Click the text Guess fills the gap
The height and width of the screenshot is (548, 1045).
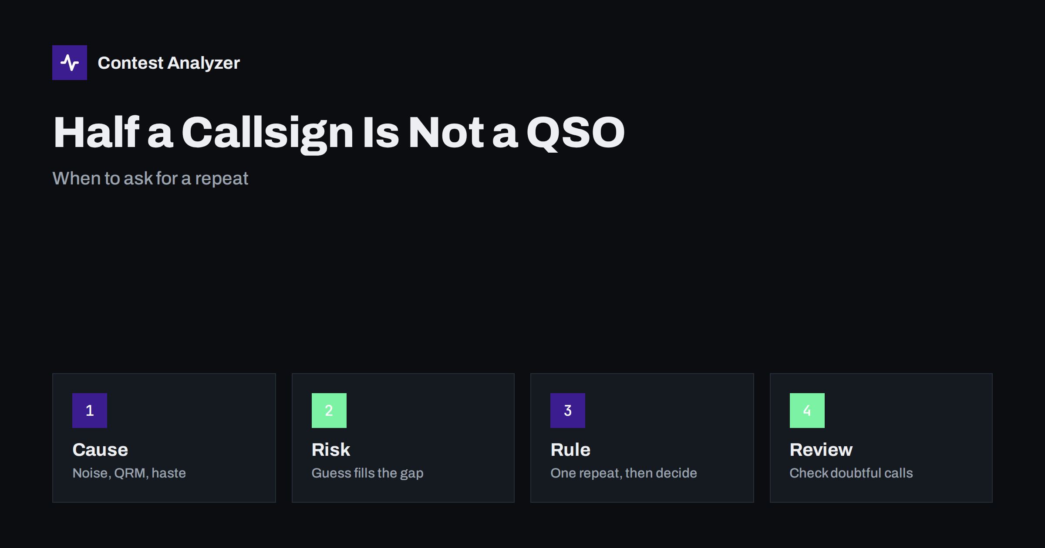click(367, 473)
